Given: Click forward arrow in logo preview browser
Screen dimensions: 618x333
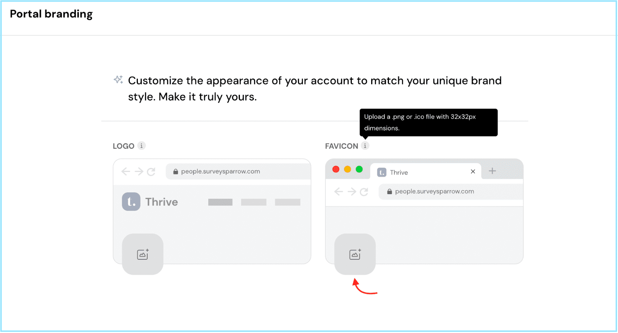Looking at the screenshot, I should coord(139,172).
